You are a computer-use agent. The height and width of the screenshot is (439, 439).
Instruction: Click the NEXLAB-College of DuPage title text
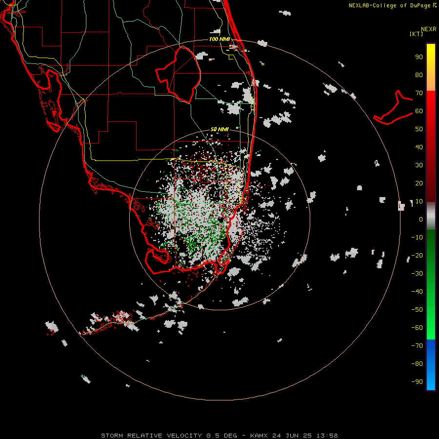point(389,5)
